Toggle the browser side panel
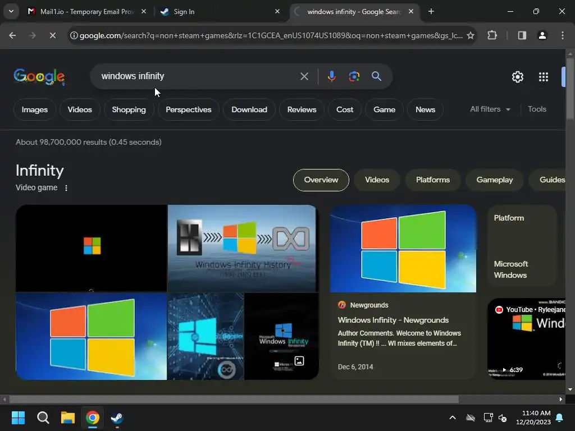 [x=522, y=35]
